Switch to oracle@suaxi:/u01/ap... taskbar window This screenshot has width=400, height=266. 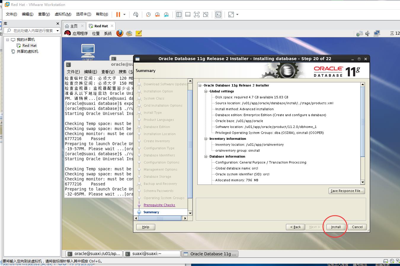[94, 254]
